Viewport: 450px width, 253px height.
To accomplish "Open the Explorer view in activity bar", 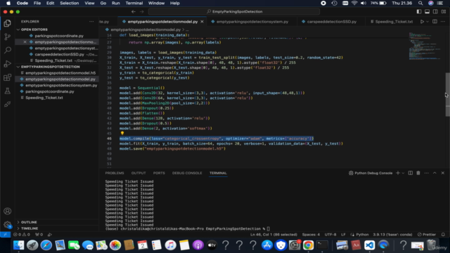I will (8, 23).
